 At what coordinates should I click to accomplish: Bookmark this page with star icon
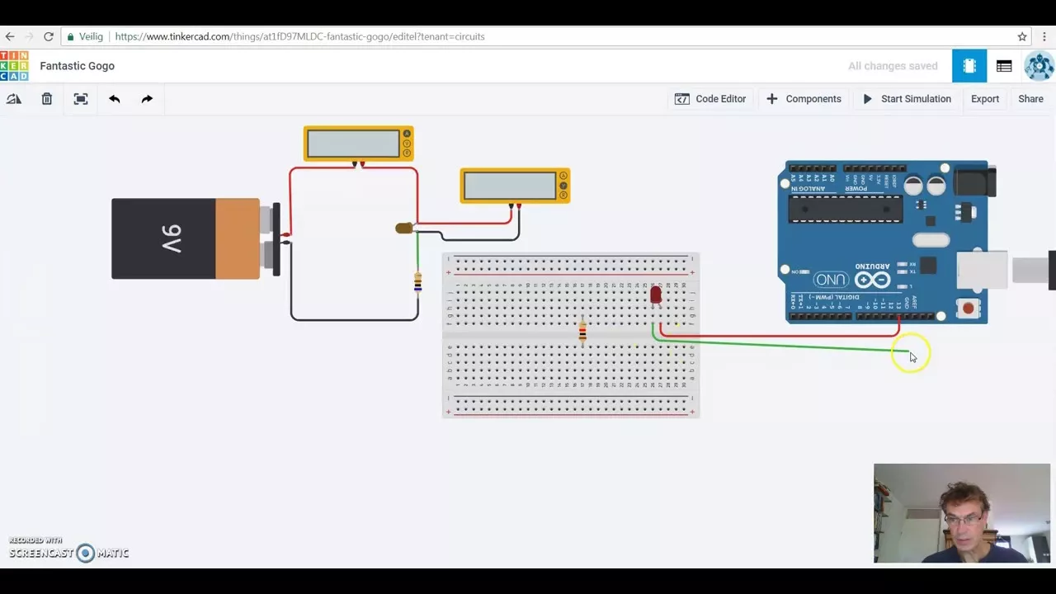[x=1022, y=36]
